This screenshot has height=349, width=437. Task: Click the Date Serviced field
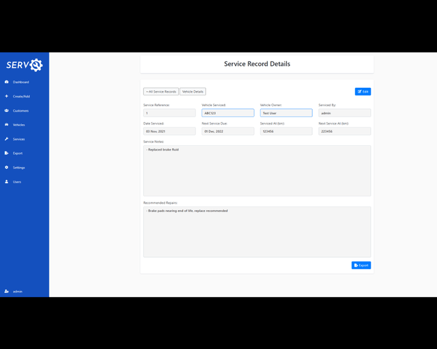pyautogui.click(x=169, y=132)
